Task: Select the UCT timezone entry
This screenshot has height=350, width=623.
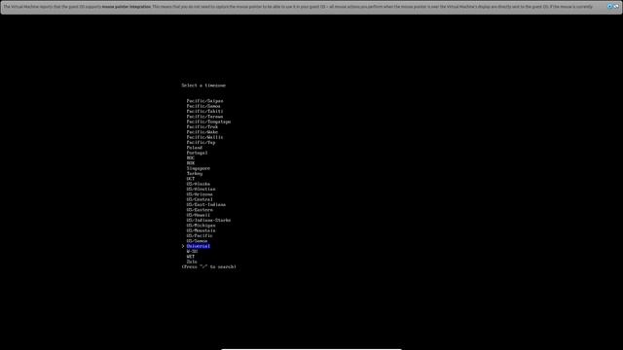Action: pyautogui.click(x=191, y=179)
